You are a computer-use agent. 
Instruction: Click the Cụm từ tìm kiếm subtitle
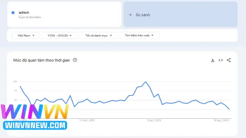point(30,17)
